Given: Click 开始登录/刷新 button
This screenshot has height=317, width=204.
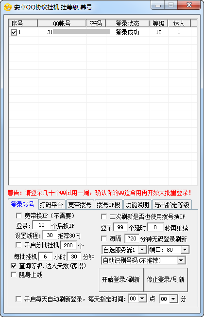Looking at the screenshot, I should click(x=121, y=279).
